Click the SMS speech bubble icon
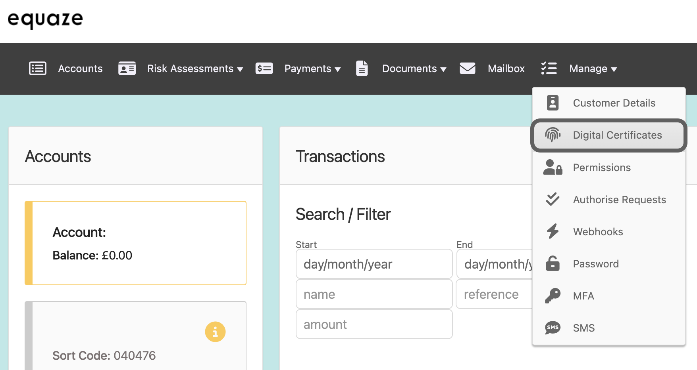Screen dimensions: 697x370 (553, 328)
